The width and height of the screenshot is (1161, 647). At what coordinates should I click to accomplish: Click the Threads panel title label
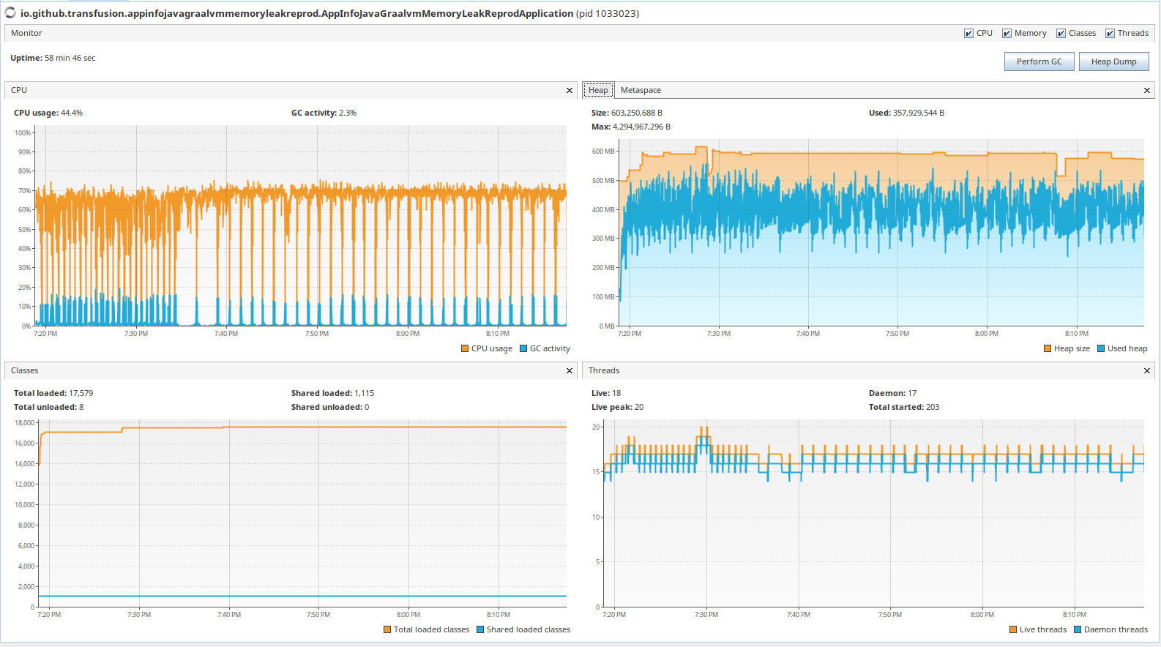[604, 370]
